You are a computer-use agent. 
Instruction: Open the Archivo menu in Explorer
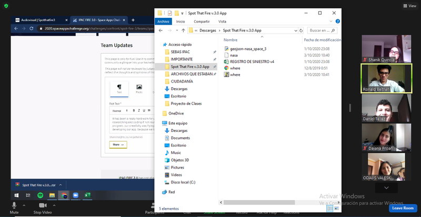pyautogui.click(x=163, y=22)
